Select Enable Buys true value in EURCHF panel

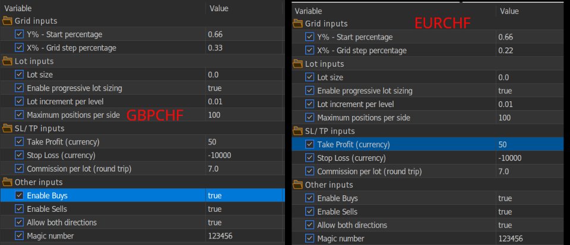[505, 198]
